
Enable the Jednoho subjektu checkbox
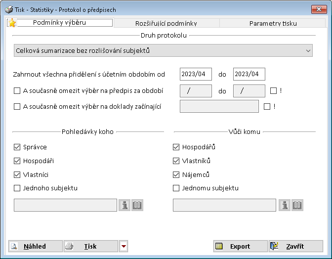tap(17, 188)
